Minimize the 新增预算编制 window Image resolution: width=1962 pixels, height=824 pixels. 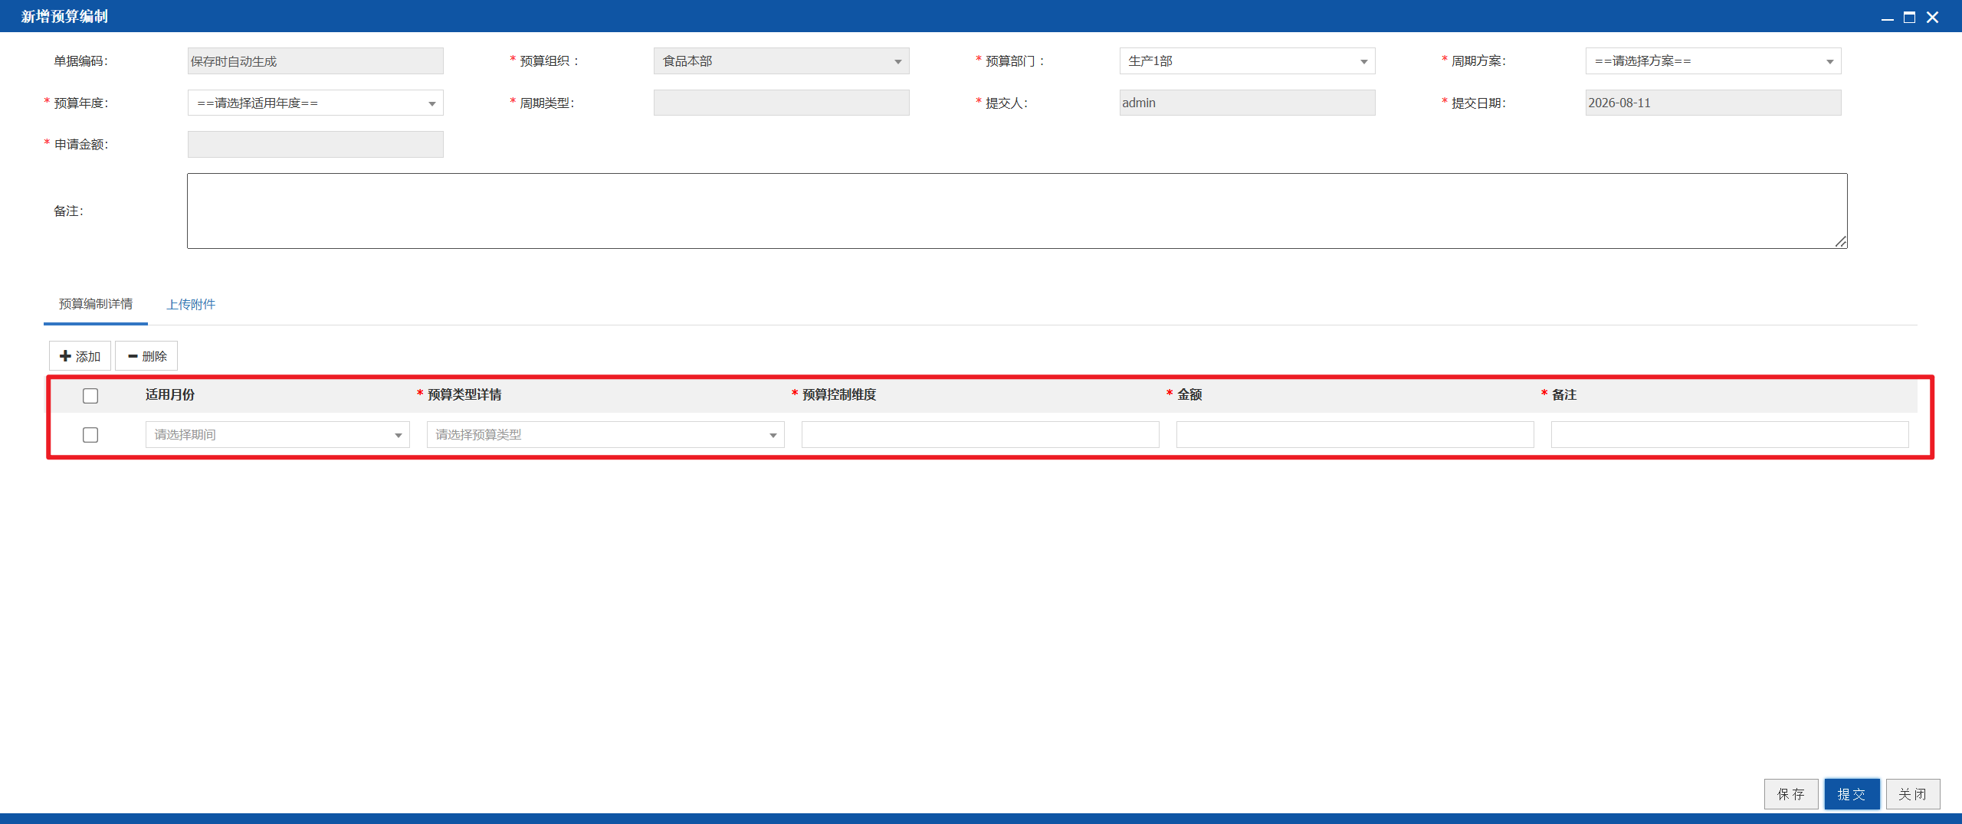(1887, 17)
